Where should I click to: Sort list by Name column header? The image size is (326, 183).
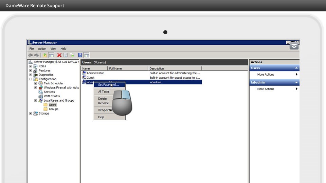point(94,68)
